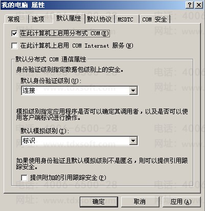Click the 应用(A) button
Viewport: 205px width, 211px height.
tap(181, 202)
